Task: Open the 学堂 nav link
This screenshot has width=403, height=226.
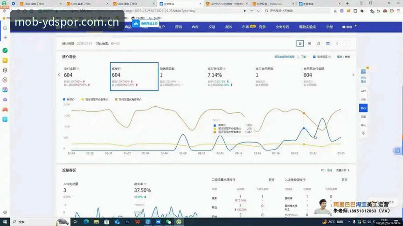Action: point(329,27)
